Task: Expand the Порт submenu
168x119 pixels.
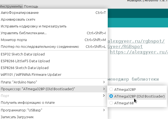Action: point(53,96)
